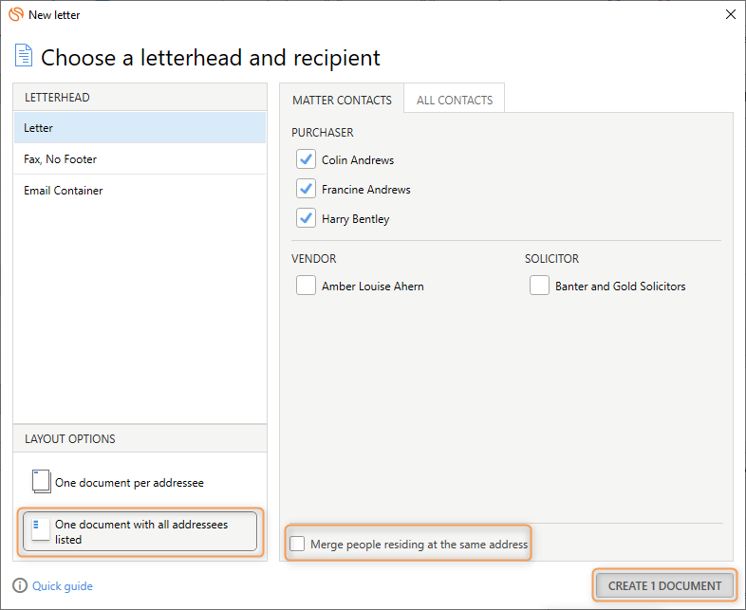Enable Merge people residing at same address
The width and height of the screenshot is (746, 610).
coord(298,545)
